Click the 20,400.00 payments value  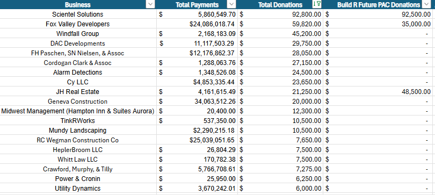point(221,111)
